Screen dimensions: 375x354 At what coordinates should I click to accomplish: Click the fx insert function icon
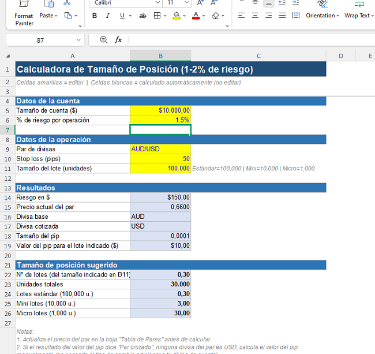118,40
